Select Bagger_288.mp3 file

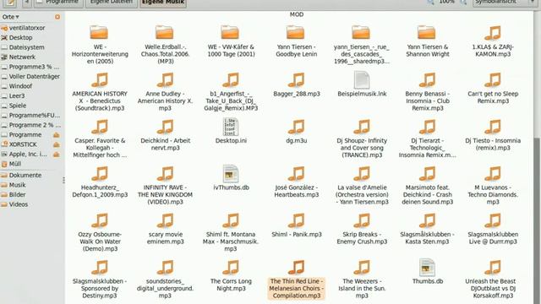297,84
